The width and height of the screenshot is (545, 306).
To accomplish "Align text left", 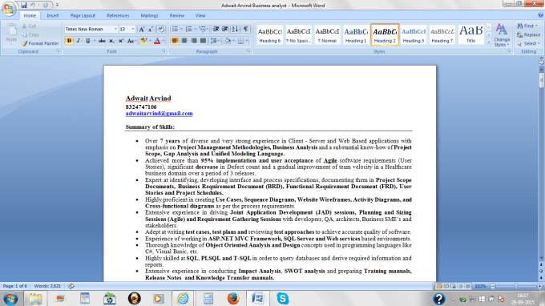I will 175,41.
